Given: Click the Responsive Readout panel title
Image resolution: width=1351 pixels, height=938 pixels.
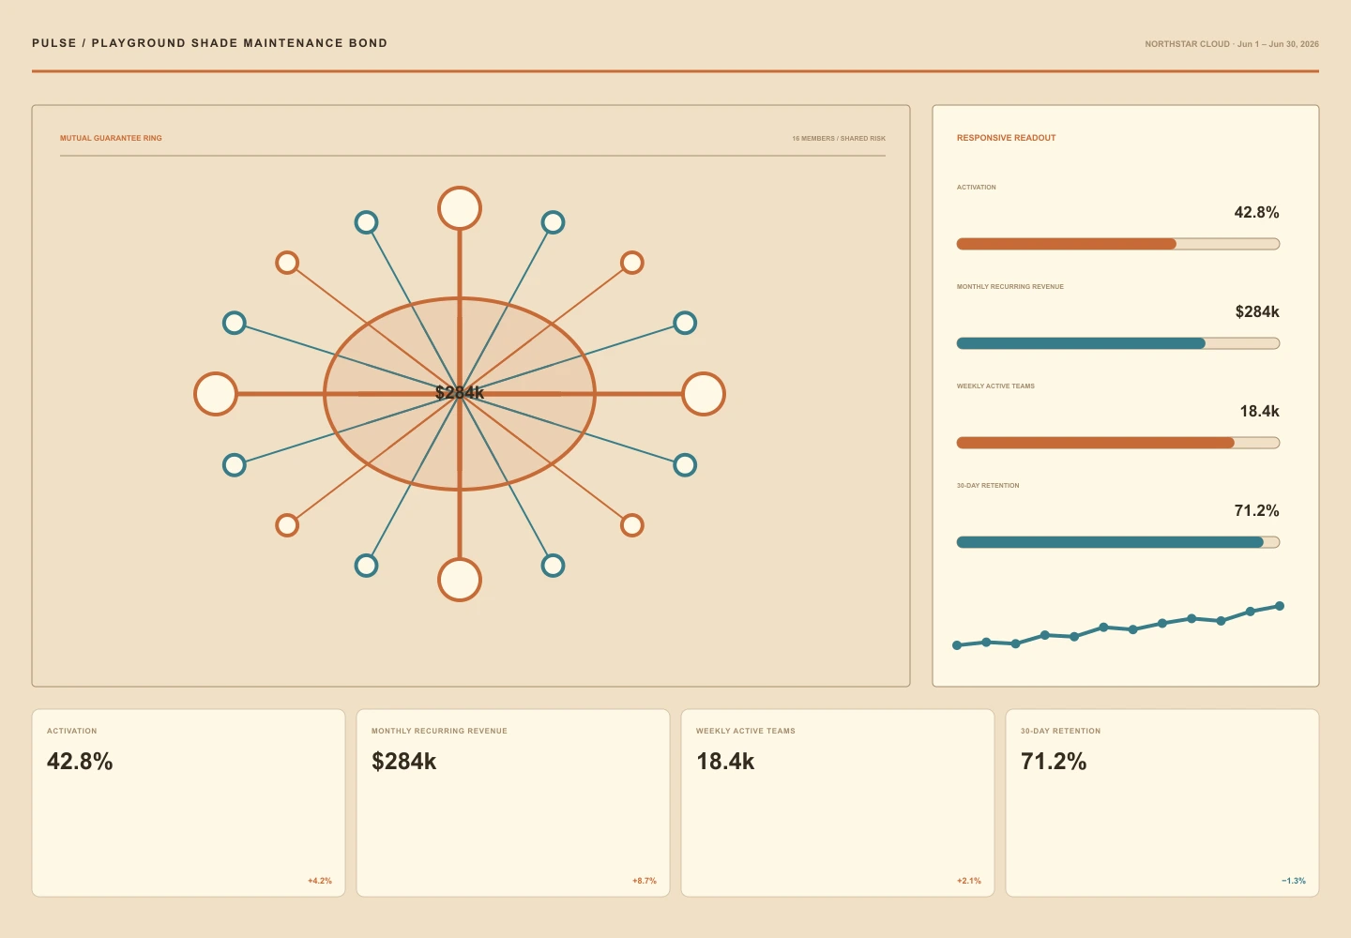Looking at the screenshot, I should tap(1006, 138).
